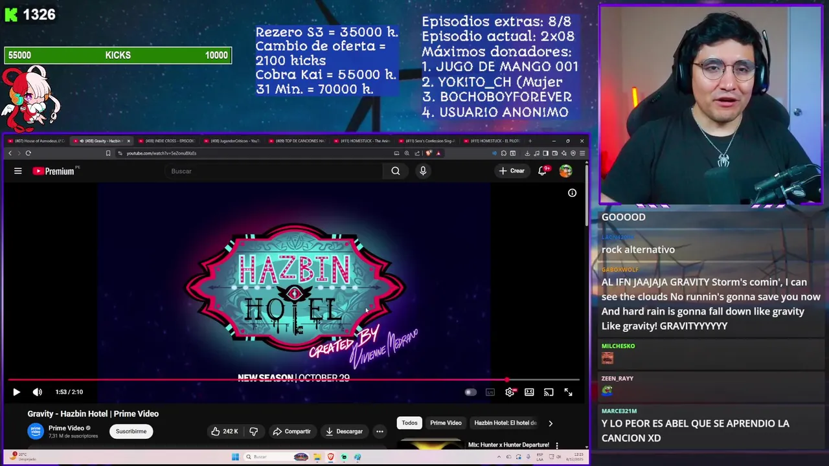This screenshot has height=466, width=829.
Task: Reload the current YouTube page
Action: 28,153
